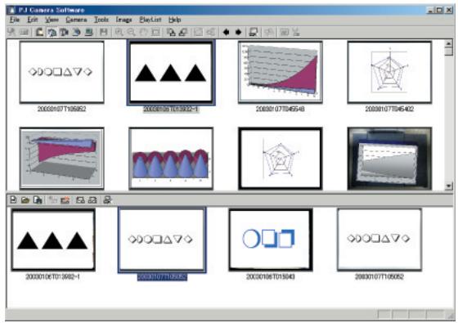Select the radar chart thumbnail 20030107T045402

coord(389,72)
